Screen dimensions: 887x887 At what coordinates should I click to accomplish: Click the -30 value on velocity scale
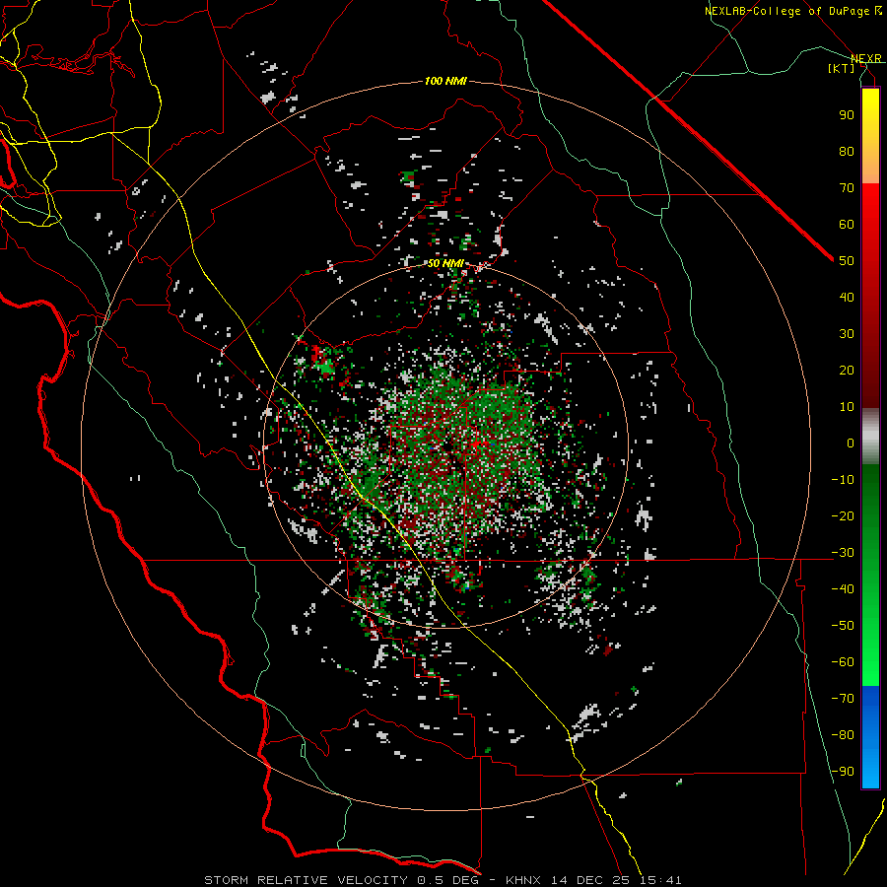(x=843, y=553)
